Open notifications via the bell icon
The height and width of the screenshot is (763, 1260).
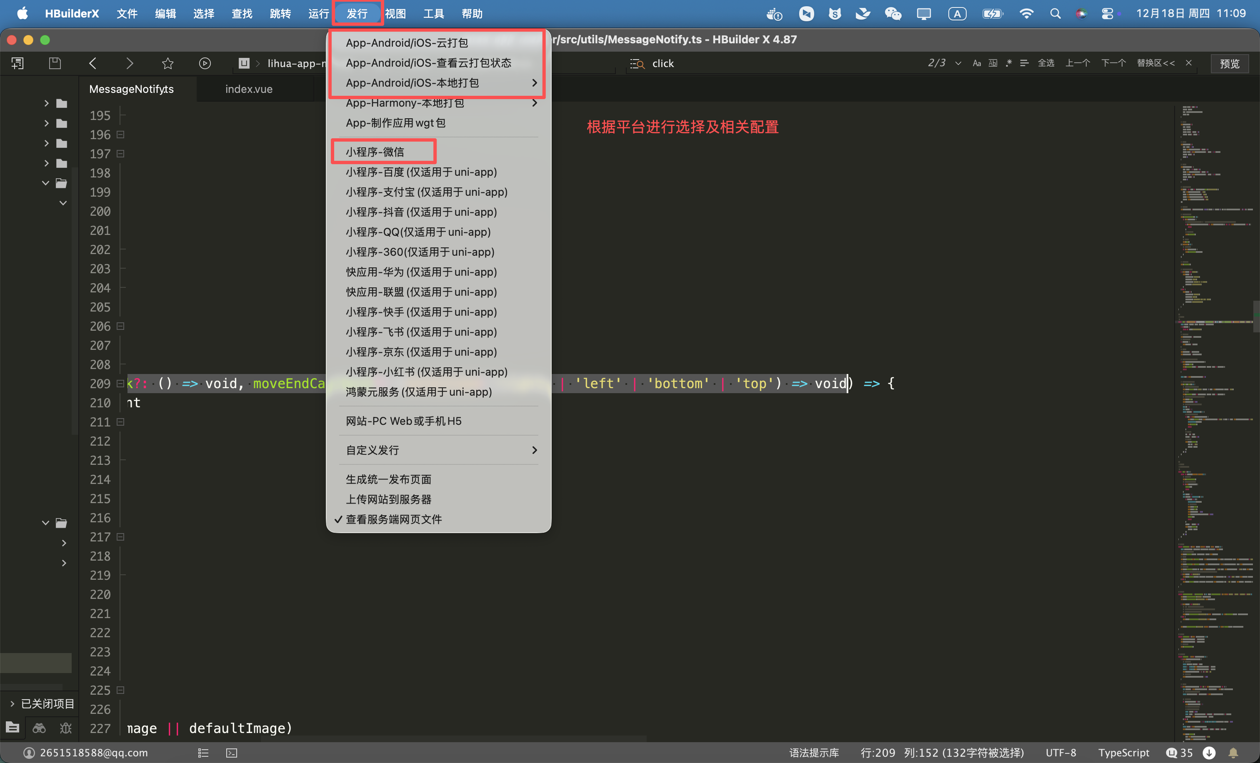point(1234,752)
